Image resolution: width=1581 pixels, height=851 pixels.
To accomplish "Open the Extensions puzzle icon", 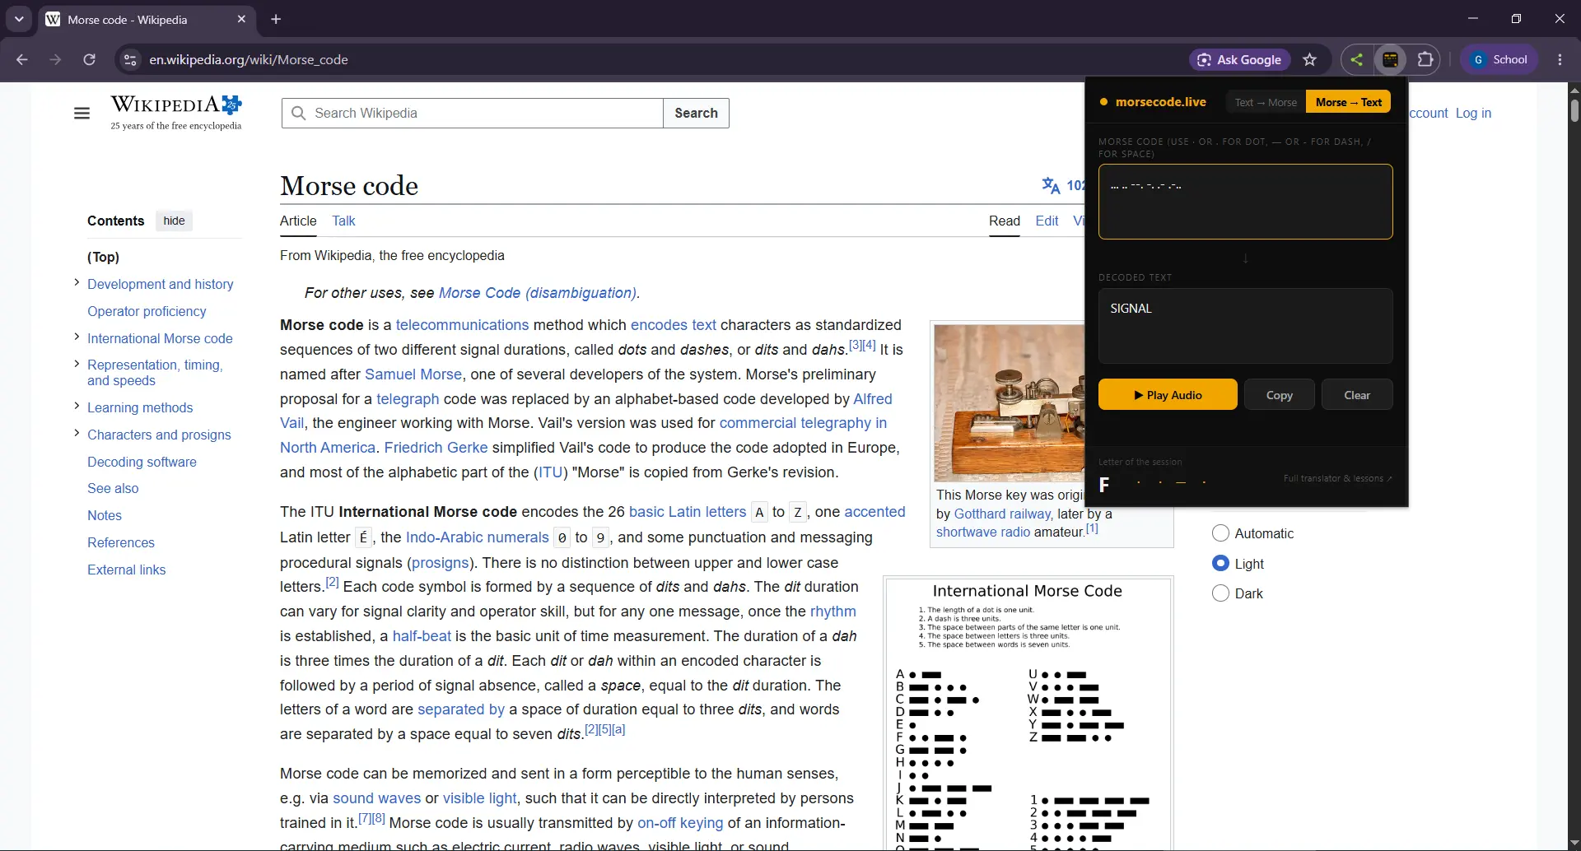I will click(x=1425, y=59).
